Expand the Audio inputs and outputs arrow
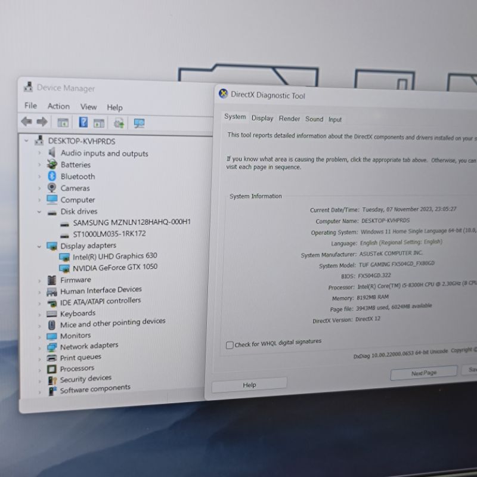Screen dimensions: 477x477 [39, 153]
